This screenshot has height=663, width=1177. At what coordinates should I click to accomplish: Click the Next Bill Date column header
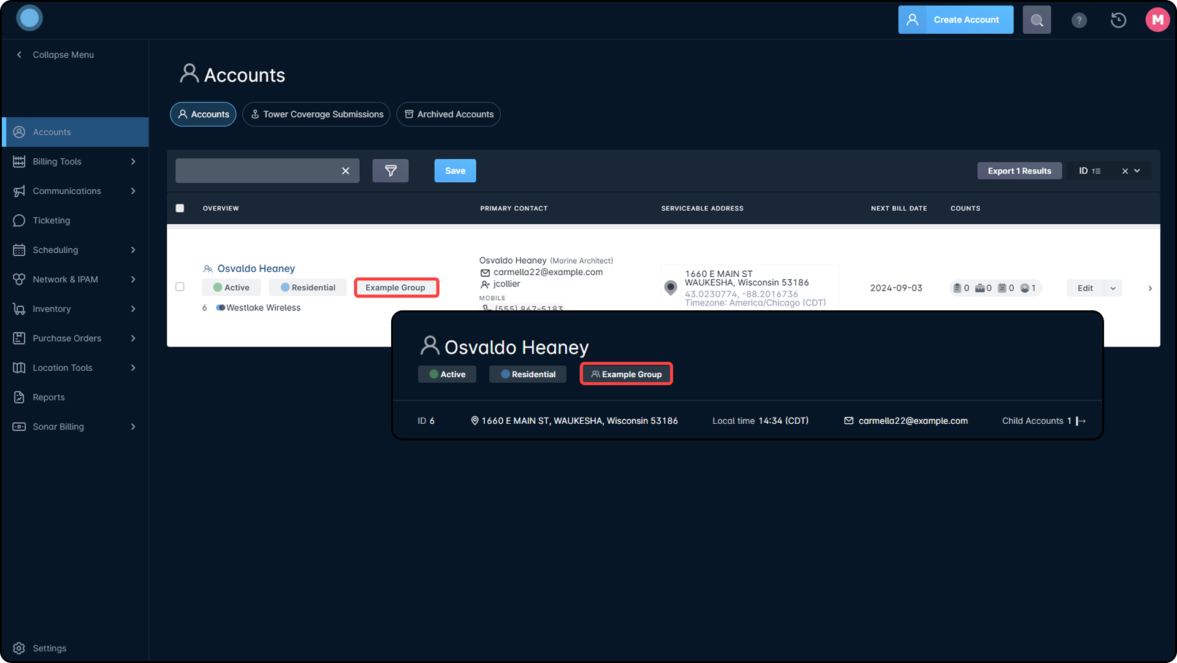899,209
